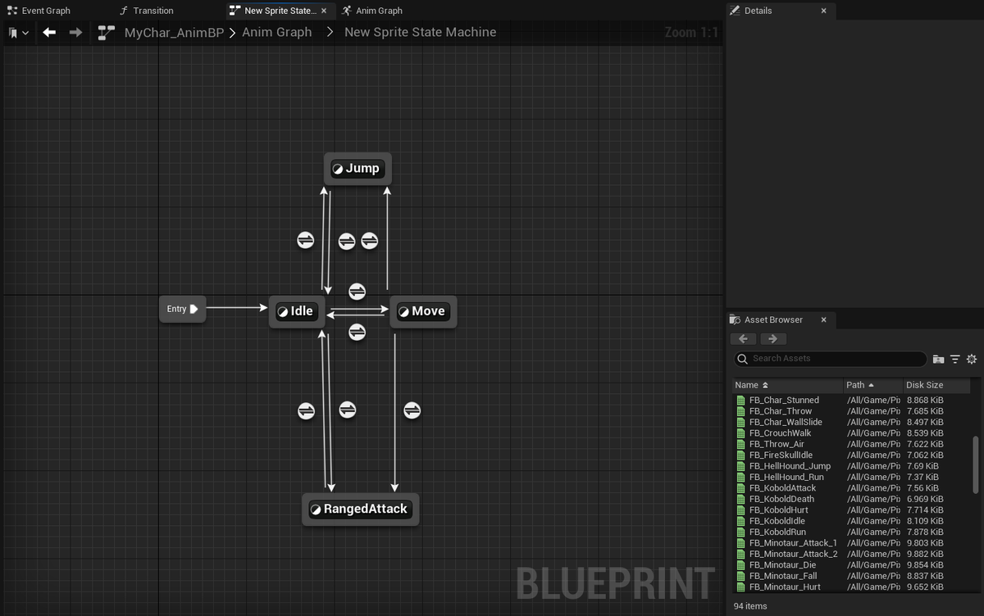
Task: Click MyChar_AnimBP in the breadcrumb
Action: click(x=174, y=33)
